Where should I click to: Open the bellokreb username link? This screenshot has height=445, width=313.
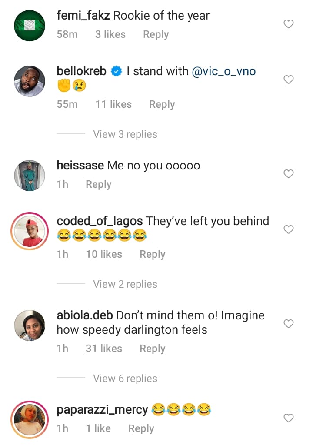pyautogui.click(x=82, y=71)
